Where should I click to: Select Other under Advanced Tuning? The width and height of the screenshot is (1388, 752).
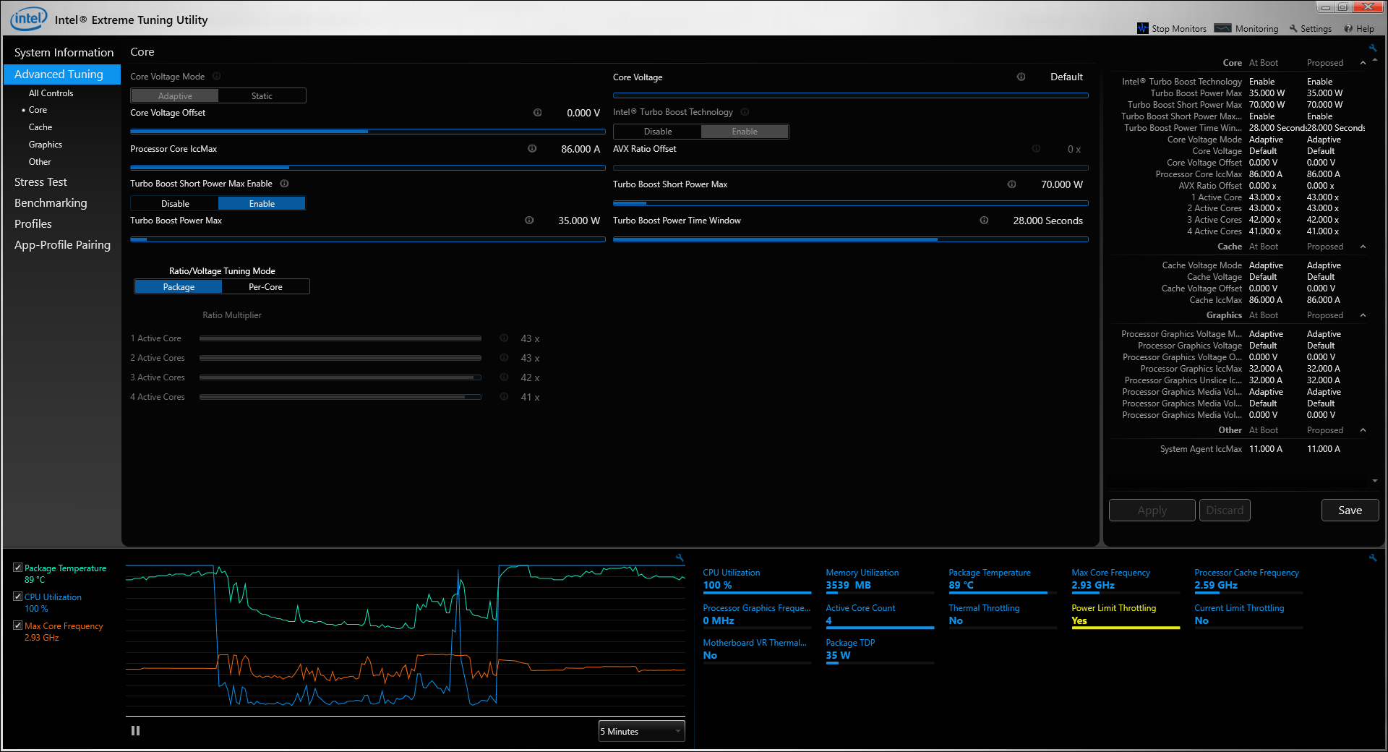[40, 161]
